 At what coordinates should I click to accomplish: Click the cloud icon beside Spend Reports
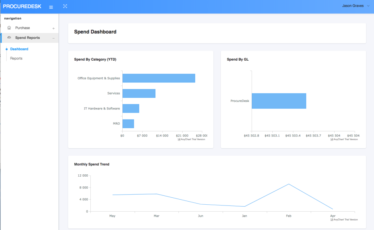pos(9,37)
